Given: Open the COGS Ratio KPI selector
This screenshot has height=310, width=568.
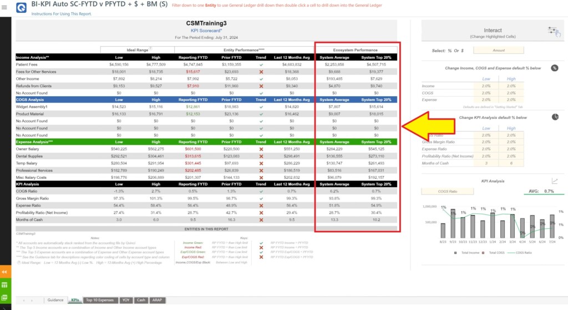Looking at the screenshot, I should pyautogui.click(x=443, y=192).
